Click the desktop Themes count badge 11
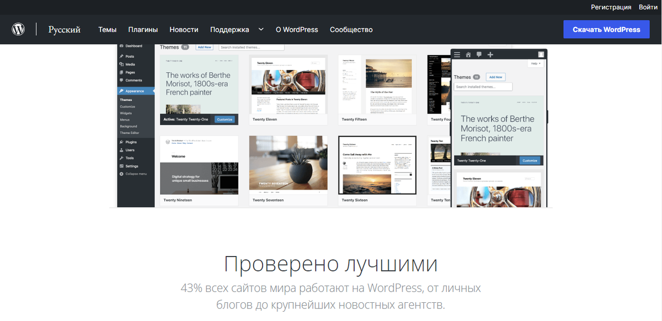This screenshot has height=321, width=662. [x=185, y=47]
